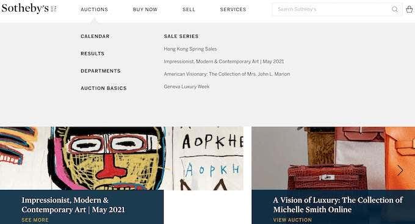Click View Auction for Michelle Smith collection

pos(292,220)
